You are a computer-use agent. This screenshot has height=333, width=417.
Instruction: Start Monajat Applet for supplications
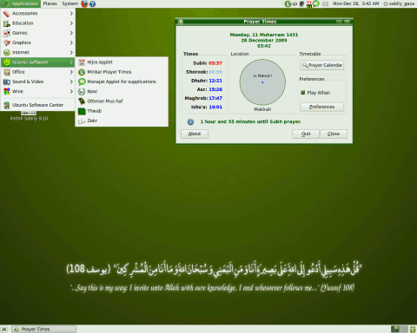click(x=122, y=82)
